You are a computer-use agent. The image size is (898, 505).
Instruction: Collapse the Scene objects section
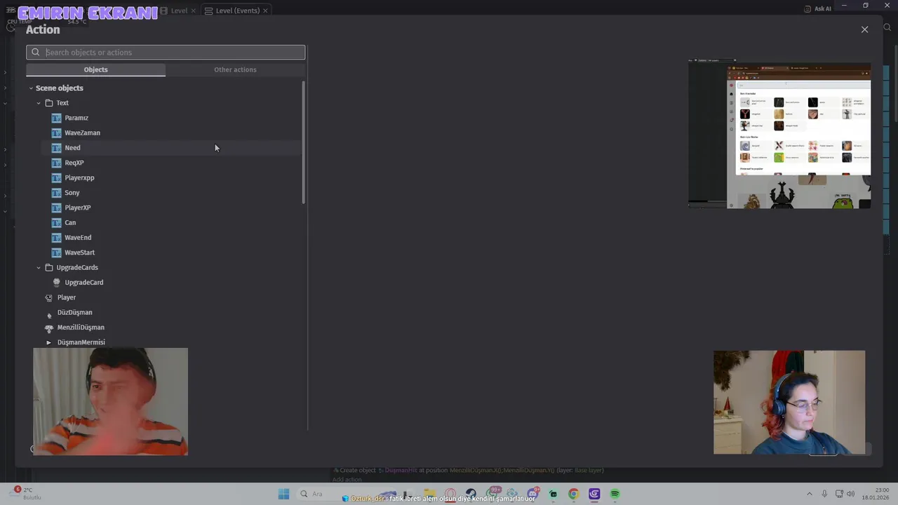[x=31, y=88]
